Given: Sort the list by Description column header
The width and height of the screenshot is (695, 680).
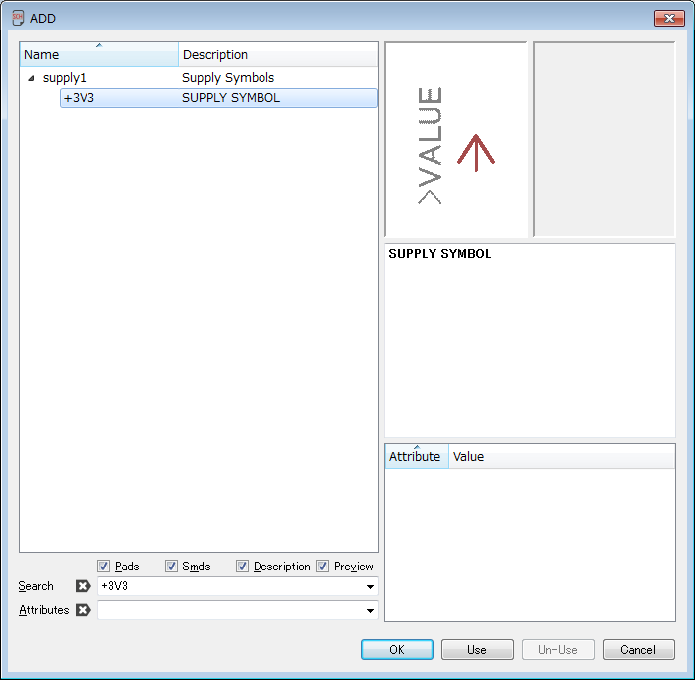Looking at the screenshot, I should click(x=278, y=54).
